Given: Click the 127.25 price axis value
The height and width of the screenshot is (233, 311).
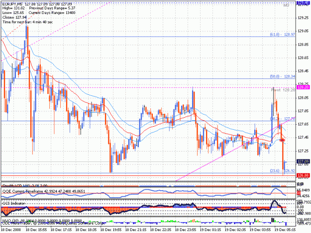Looking at the screenshot, I should click(303, 151).
